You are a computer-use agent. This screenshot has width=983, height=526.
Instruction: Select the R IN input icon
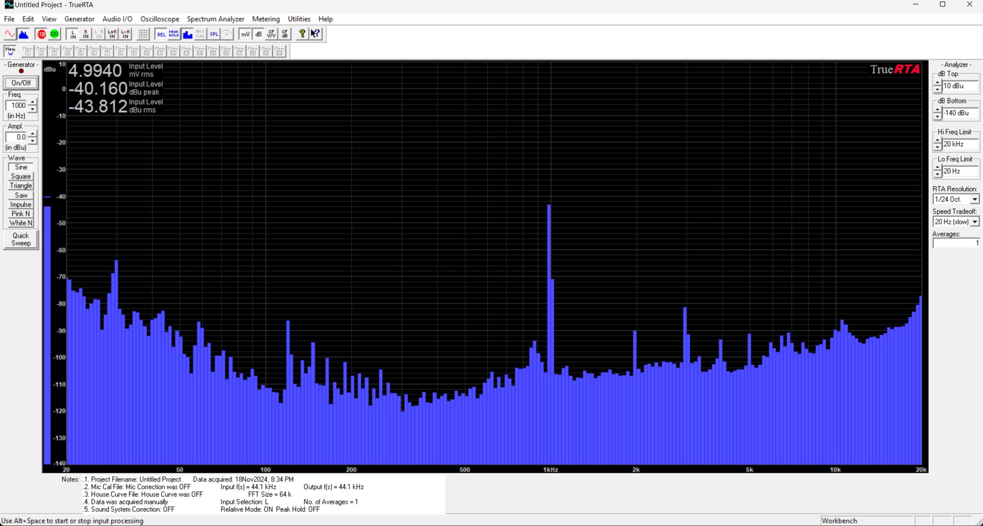(x=85, y=34)
